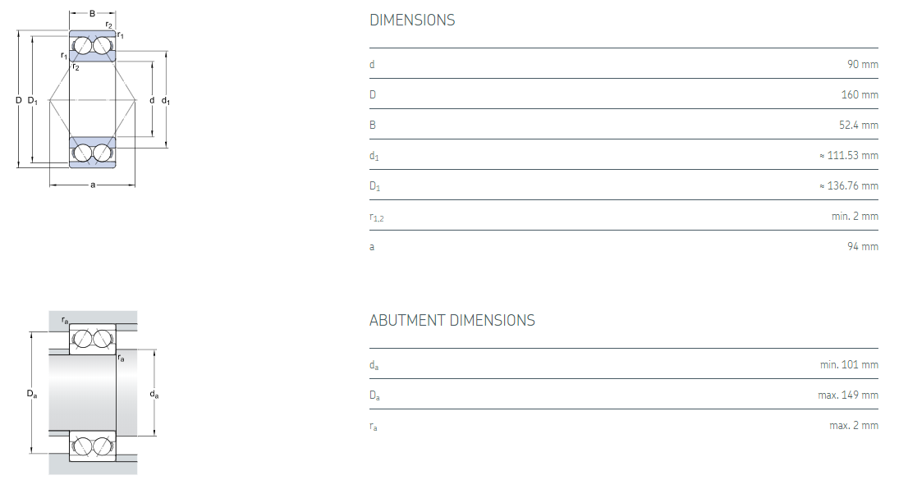This screenshot has height=489, width=908.
Task: Click the B width label above the top drawing
Action: [92, 13]
